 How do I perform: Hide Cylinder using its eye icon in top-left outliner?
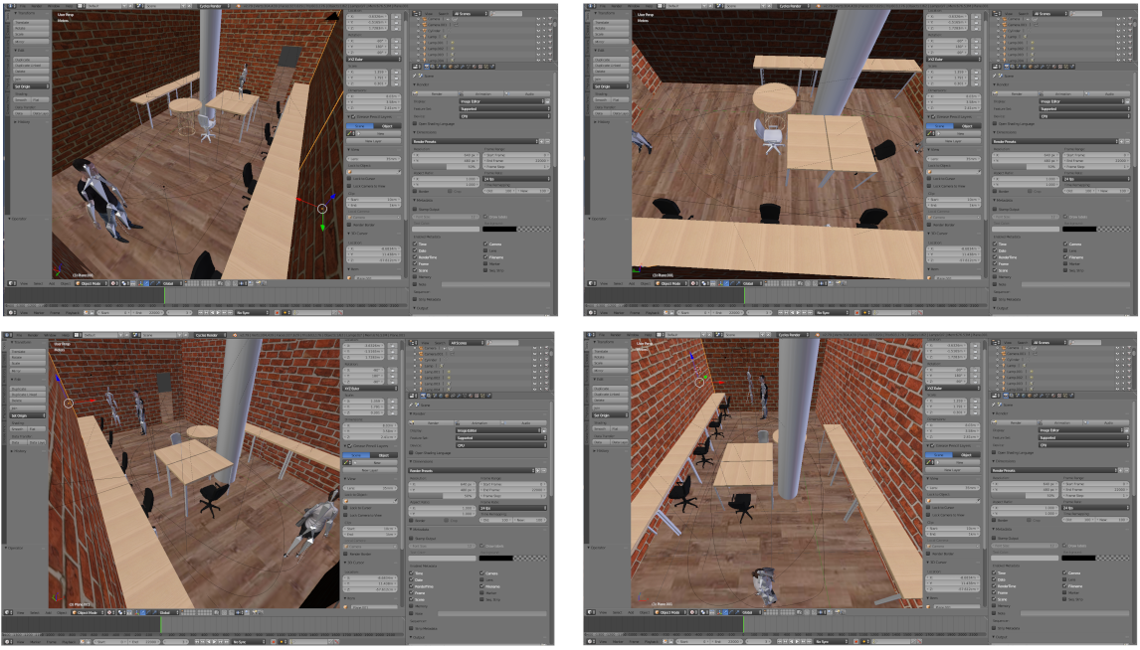click(x=537, y=33)
